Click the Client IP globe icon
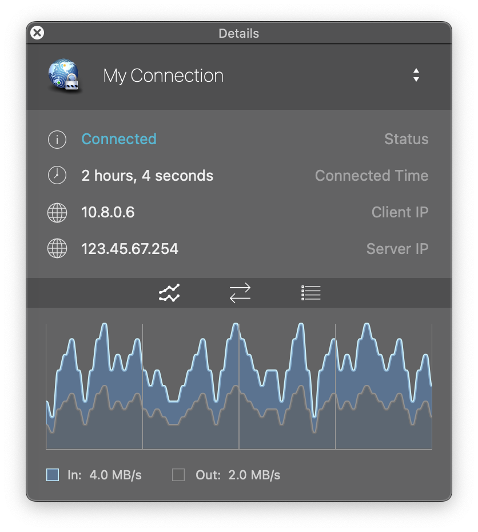Image resolution: width=478 pixels, height=532 pixels. tap(57, 213)
